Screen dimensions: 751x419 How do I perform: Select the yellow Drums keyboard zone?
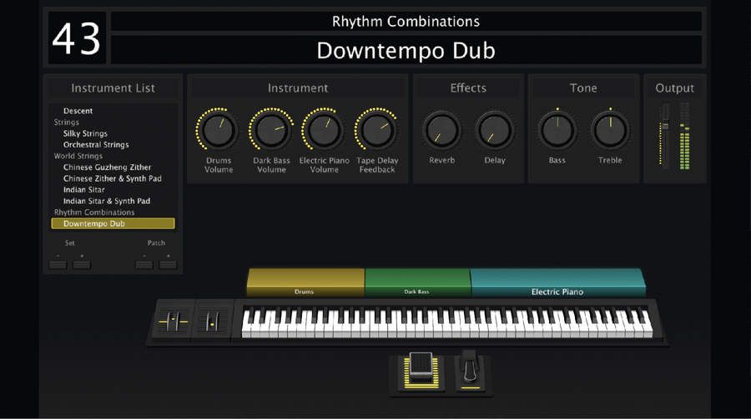coord(305,282)
